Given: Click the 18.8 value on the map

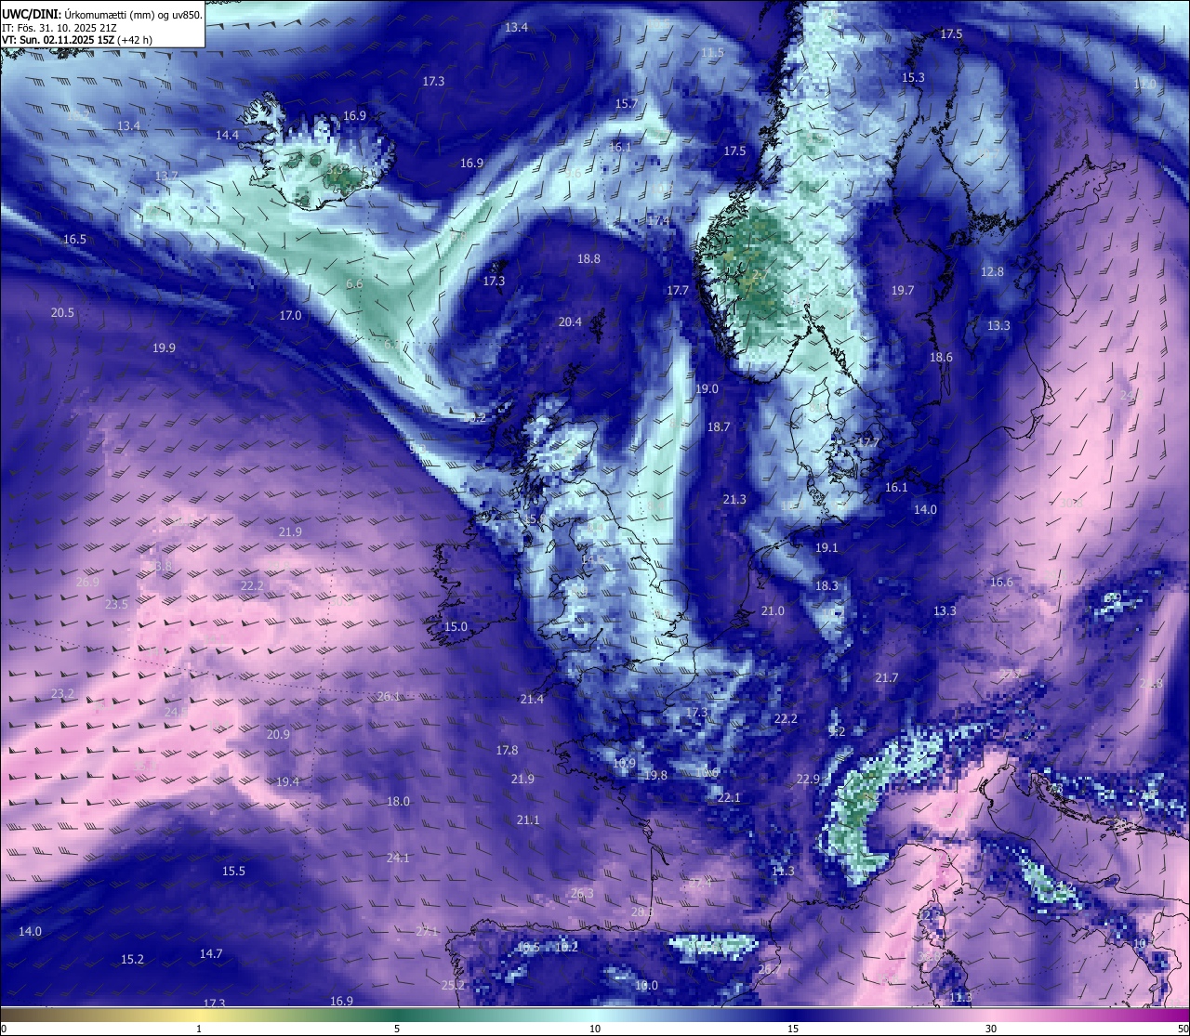Looking at the screenshot, I should coord(588,259).
